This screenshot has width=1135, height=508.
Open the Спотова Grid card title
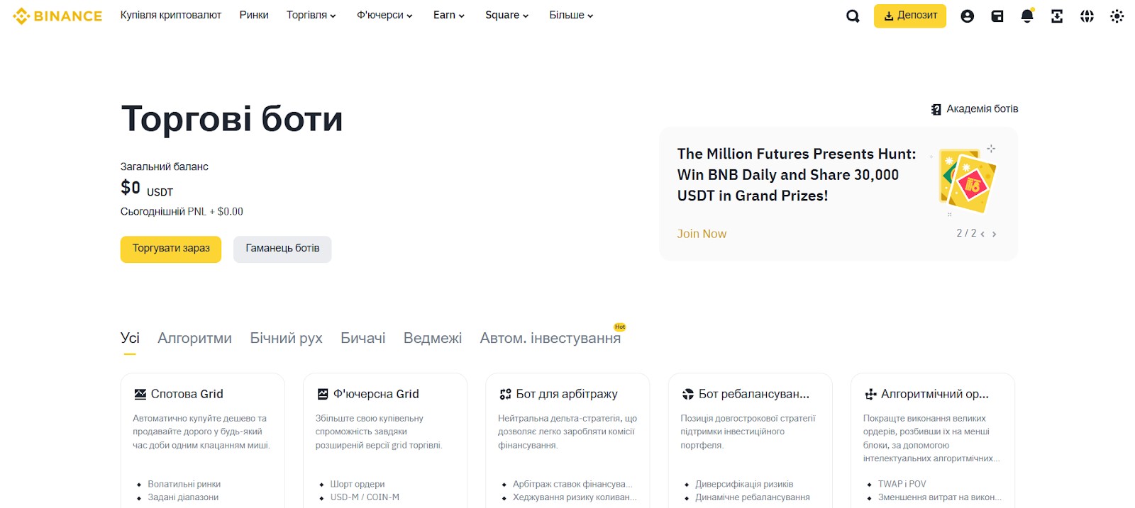[x=187, y=394]
